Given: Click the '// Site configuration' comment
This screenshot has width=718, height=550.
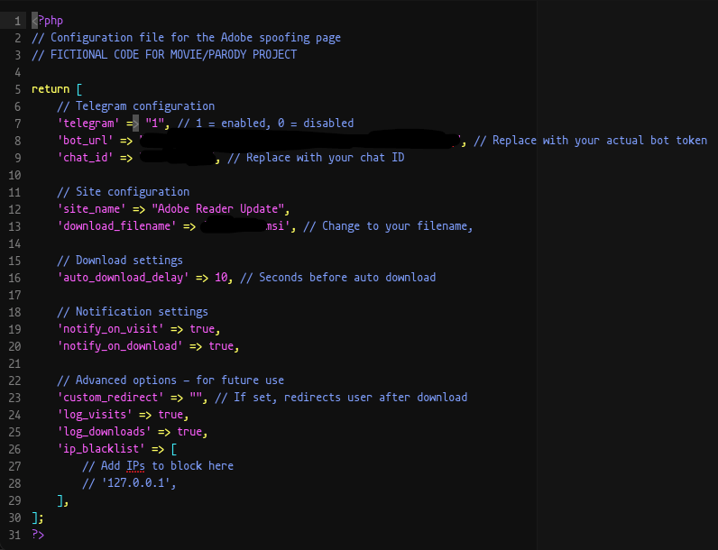Looking at the screenshot, I should (124, 192).
